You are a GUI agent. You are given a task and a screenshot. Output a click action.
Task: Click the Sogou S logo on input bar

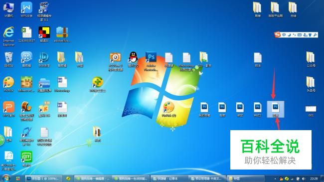click(x=278, y=35)
